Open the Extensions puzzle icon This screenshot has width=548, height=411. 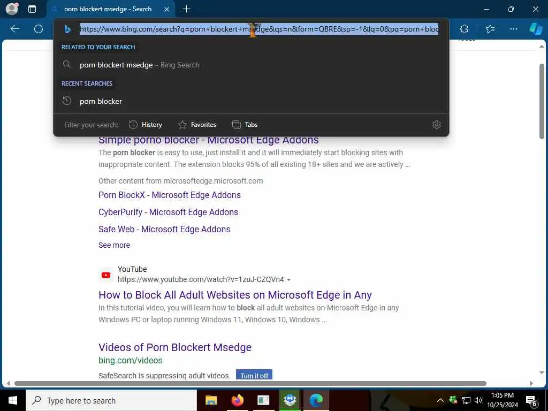pyautogui.click(x=464, y=29)
